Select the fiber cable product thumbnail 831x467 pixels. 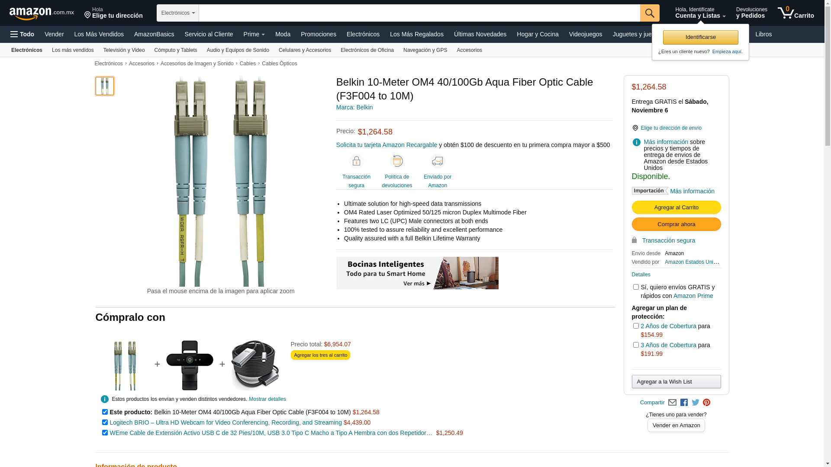pos(105,86)
